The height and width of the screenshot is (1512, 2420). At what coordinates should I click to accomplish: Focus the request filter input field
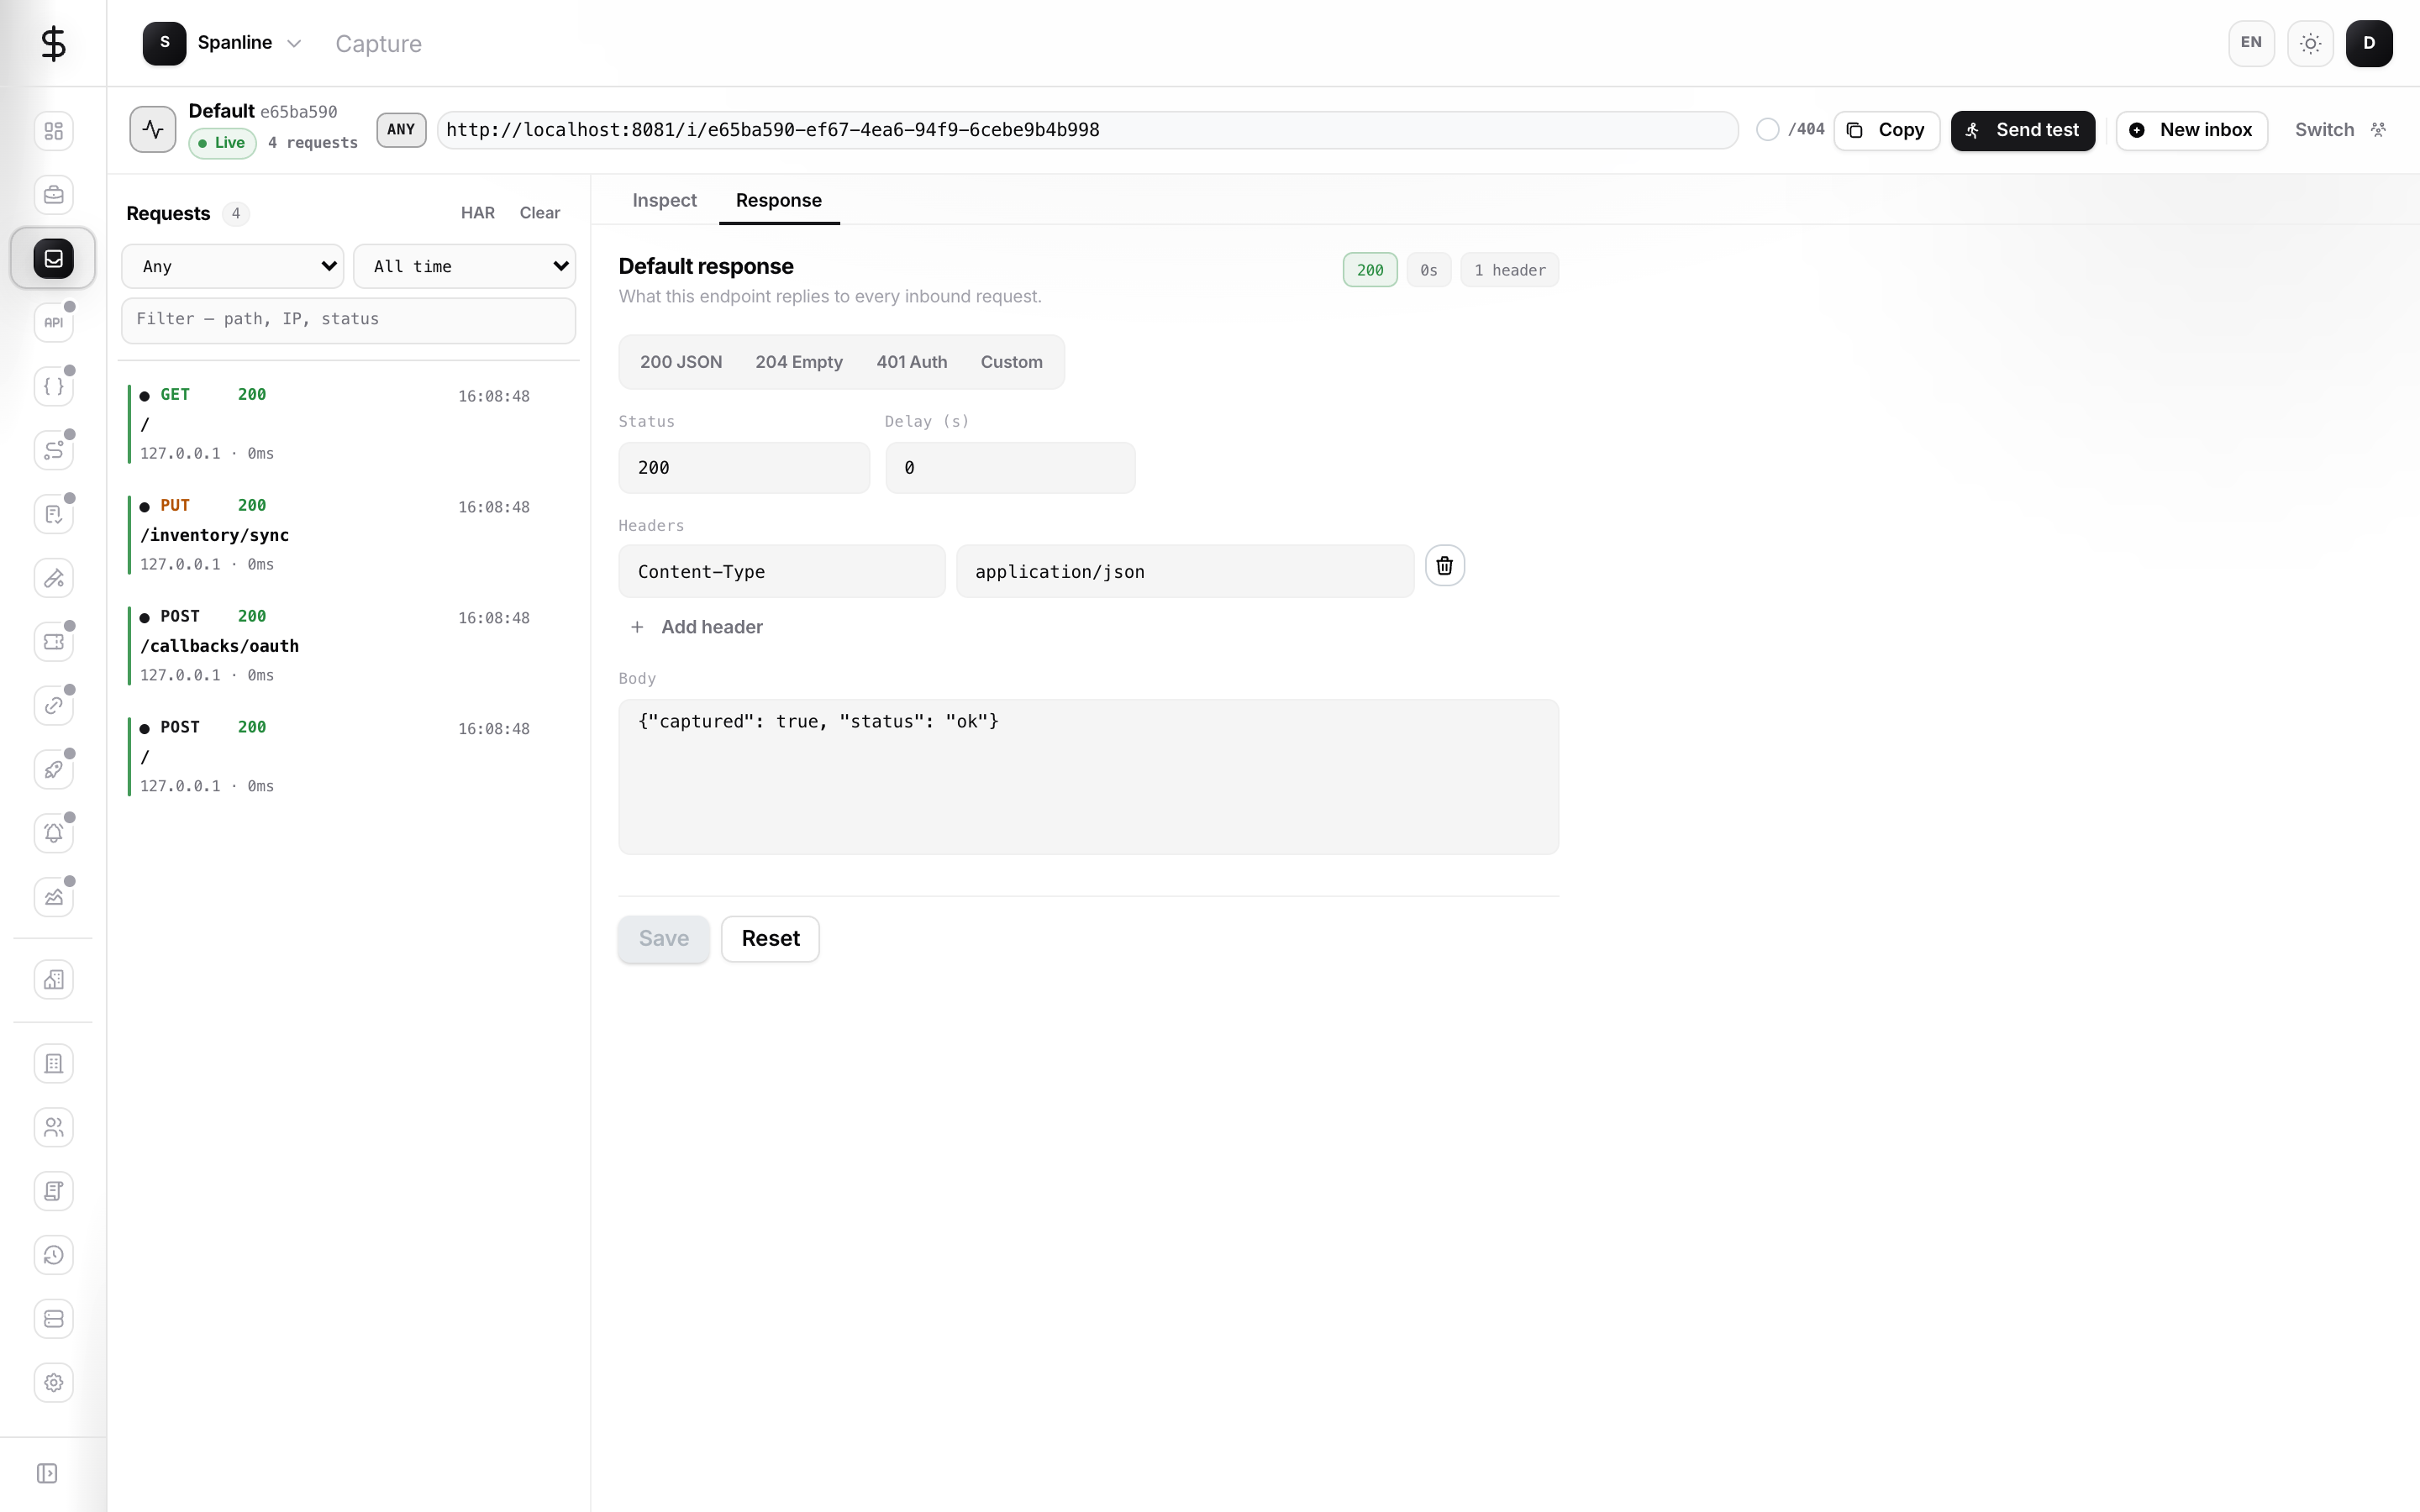coord(348,319)
